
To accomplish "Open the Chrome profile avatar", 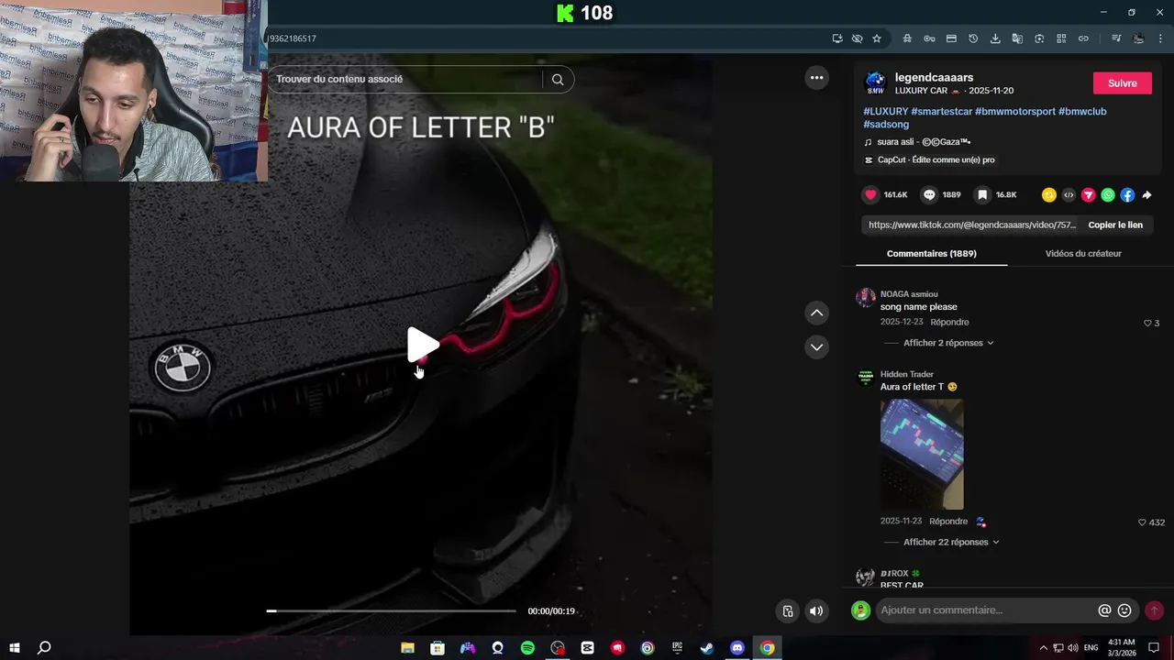I will [1138, 38].
